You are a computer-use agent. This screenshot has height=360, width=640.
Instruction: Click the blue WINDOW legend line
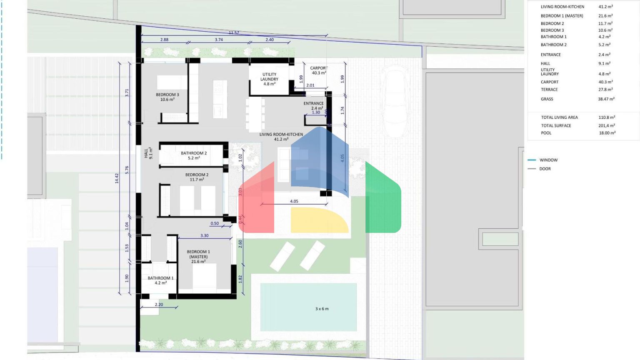(532, 160)
